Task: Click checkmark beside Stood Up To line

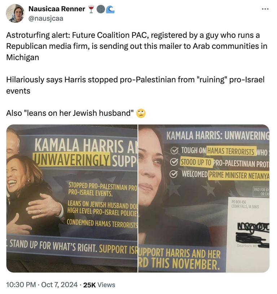Action: tap(174, 162)
